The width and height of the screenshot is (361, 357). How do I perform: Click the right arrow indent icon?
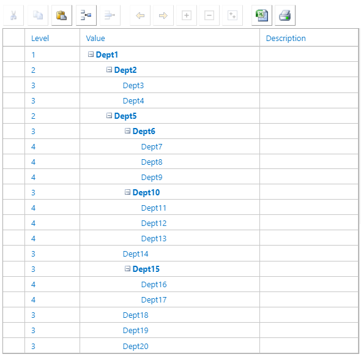click(163, 15)
